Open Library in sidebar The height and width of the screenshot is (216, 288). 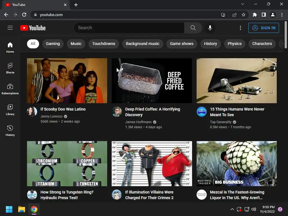[x=10, y=110]
